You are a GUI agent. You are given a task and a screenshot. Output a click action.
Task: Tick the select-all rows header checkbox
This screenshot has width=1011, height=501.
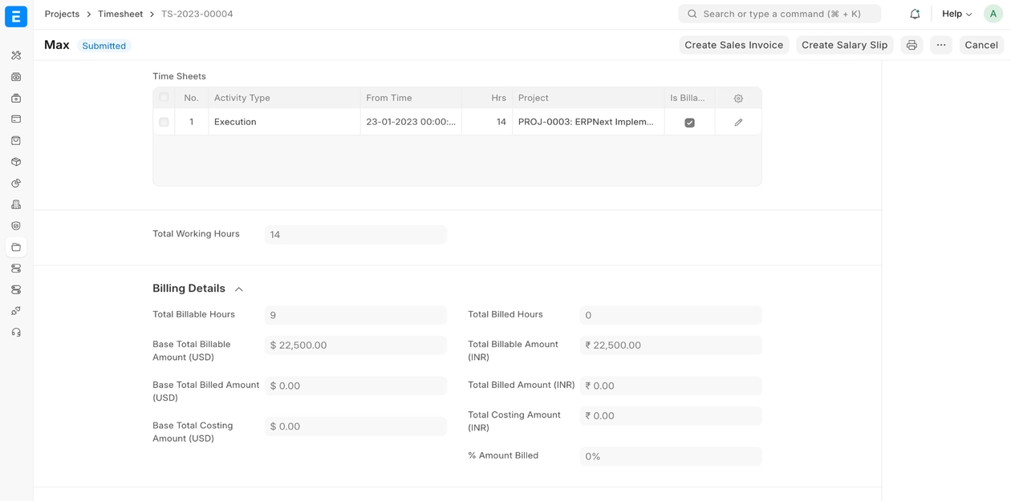164,98
